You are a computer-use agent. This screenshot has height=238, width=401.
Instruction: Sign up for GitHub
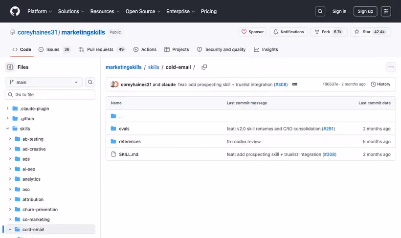pos(365,11)
